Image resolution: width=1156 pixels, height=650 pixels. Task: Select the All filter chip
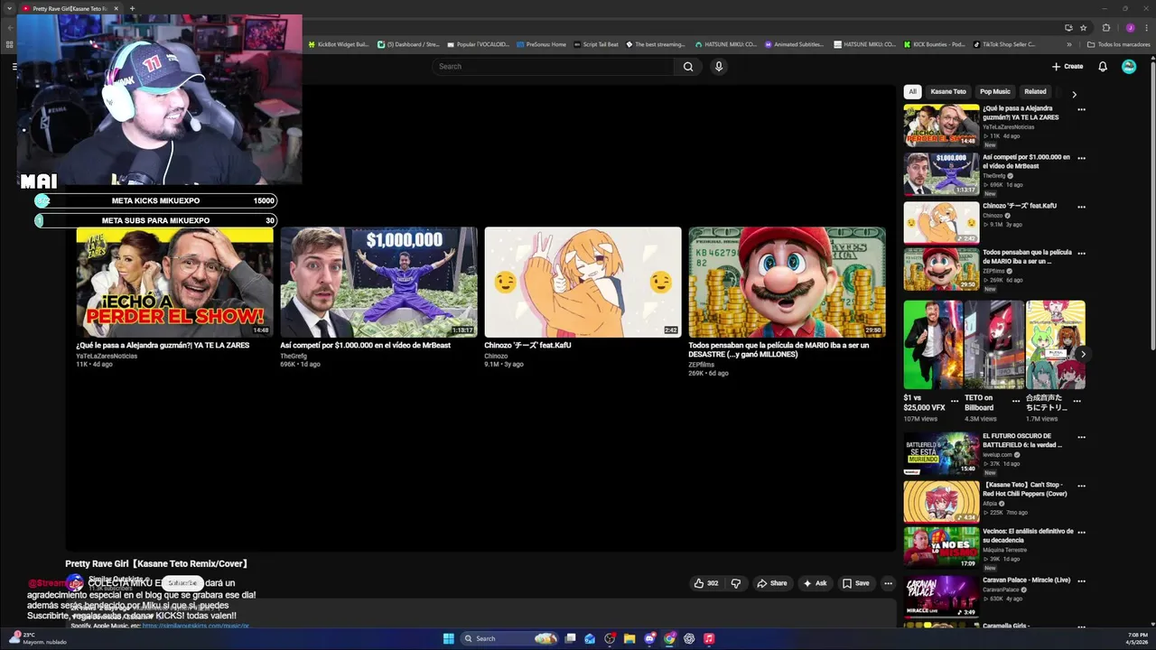click(x=912, y=91)
